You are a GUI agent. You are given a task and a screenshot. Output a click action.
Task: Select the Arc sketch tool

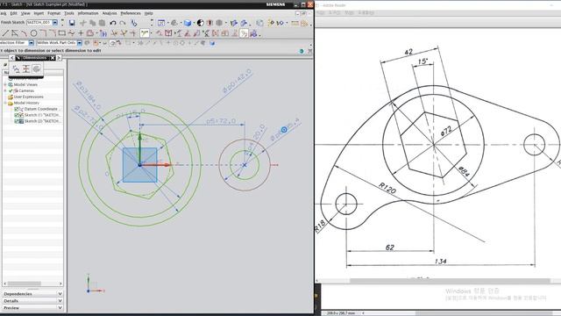tap(24, 33)
